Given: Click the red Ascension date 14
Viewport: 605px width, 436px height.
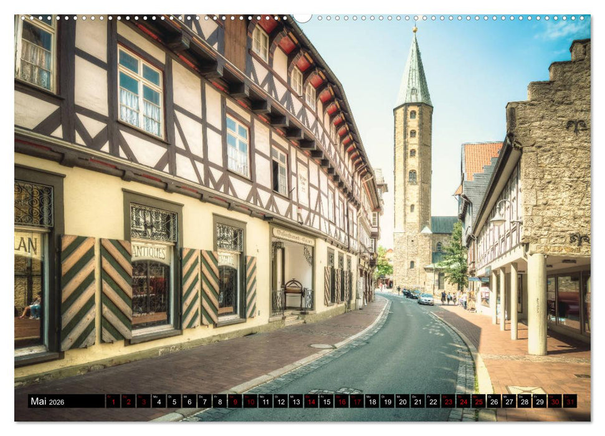Looking at the screenshot, I should [x=311, y=402].
